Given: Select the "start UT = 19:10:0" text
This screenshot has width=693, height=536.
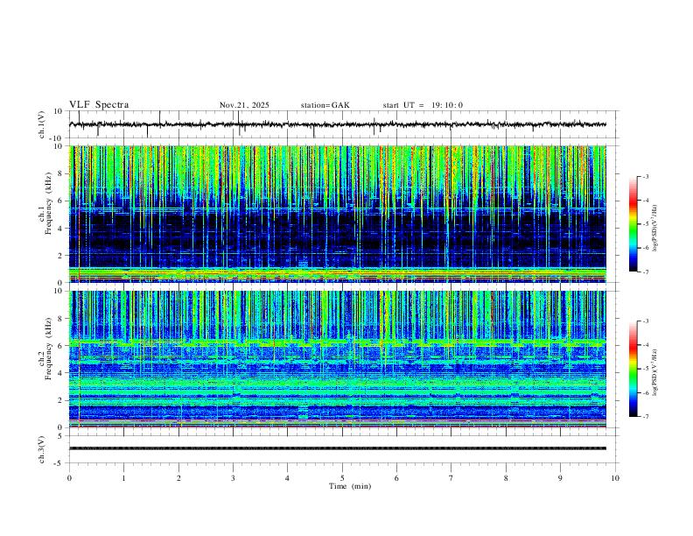Looking at the screenshot, I should click(423, 105).
